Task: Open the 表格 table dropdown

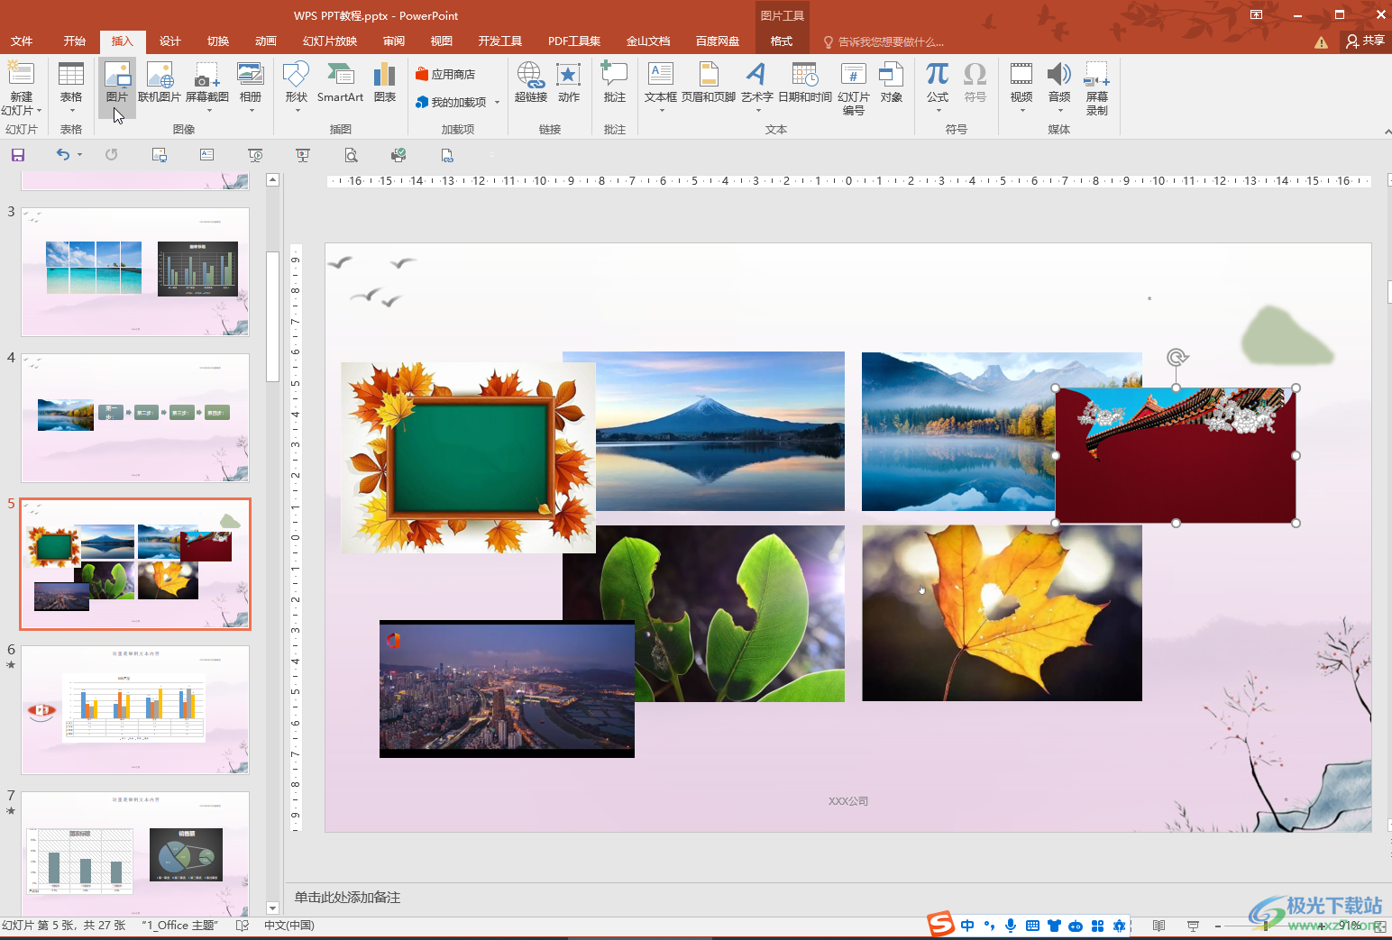Action: click(x=71, y=87)
